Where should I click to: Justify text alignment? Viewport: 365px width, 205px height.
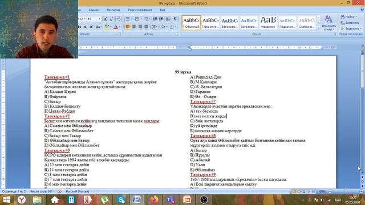tap(147, 27)
